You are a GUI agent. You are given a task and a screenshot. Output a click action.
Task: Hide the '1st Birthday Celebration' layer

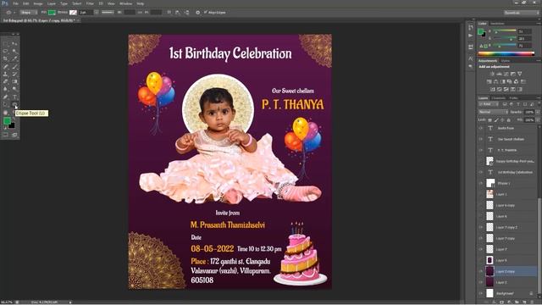point(481,172)
